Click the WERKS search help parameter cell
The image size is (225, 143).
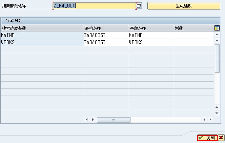click(42, 42)
